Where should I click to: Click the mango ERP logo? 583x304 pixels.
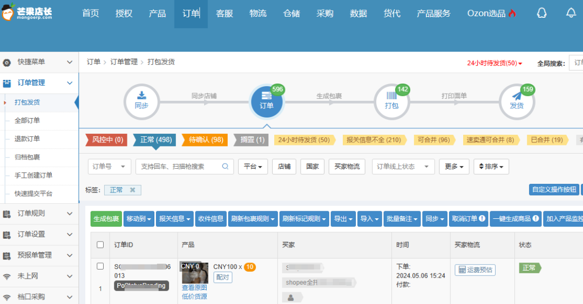(x=27, y=12)
